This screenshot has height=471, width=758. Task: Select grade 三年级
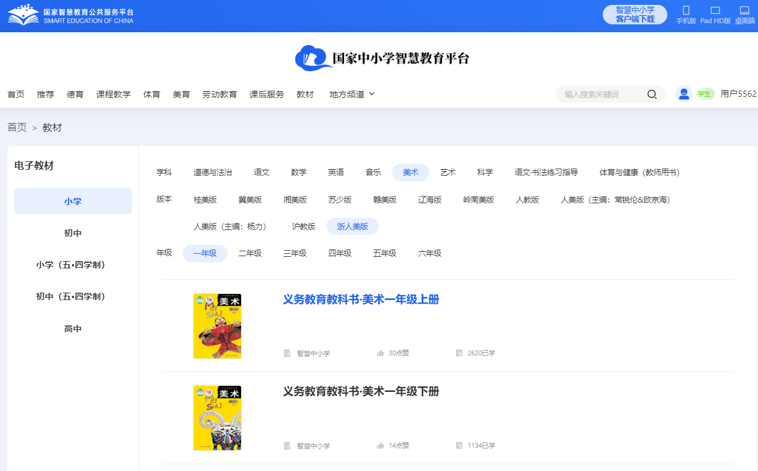[x=295, y=253]
